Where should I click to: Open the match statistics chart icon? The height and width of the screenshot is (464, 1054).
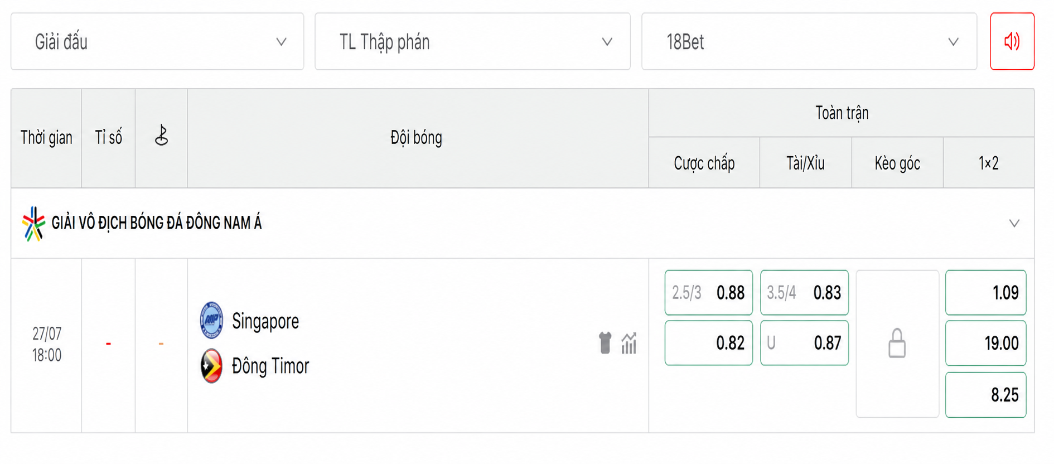[629, 343]
